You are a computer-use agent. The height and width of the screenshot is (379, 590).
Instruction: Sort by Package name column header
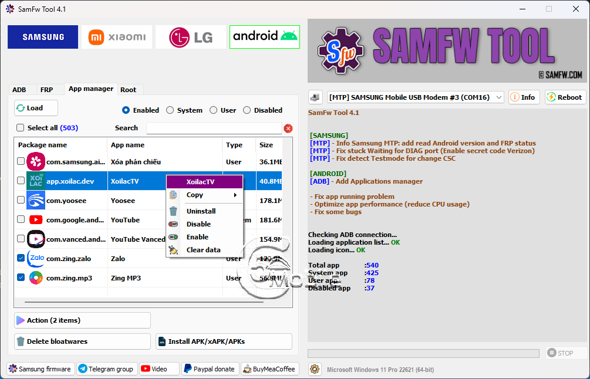pos(61,145)
